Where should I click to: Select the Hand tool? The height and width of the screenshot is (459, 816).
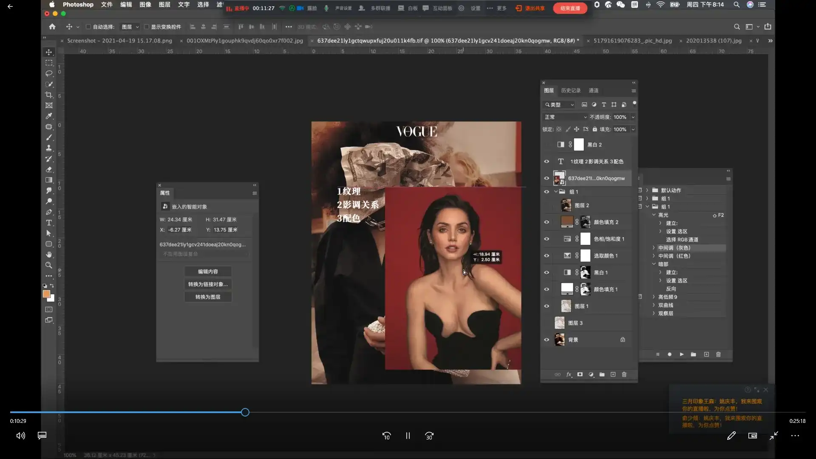tap(49, 255)
